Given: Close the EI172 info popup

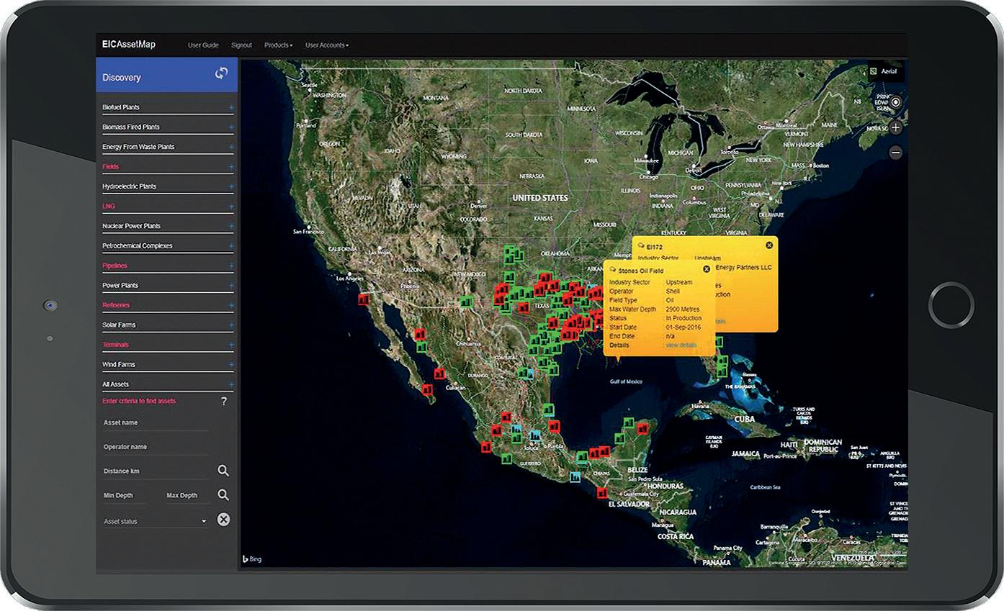Looking at the screenshot, I should pyautogui.click(x=769, y=245).
